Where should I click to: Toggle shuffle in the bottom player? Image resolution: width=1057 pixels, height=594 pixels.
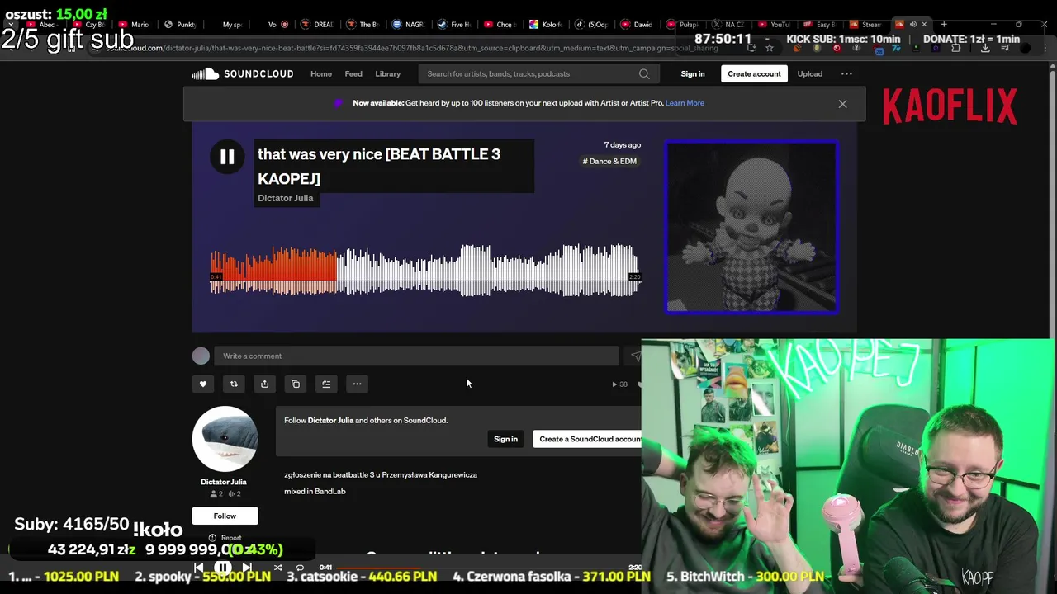(x=277, y=568)
